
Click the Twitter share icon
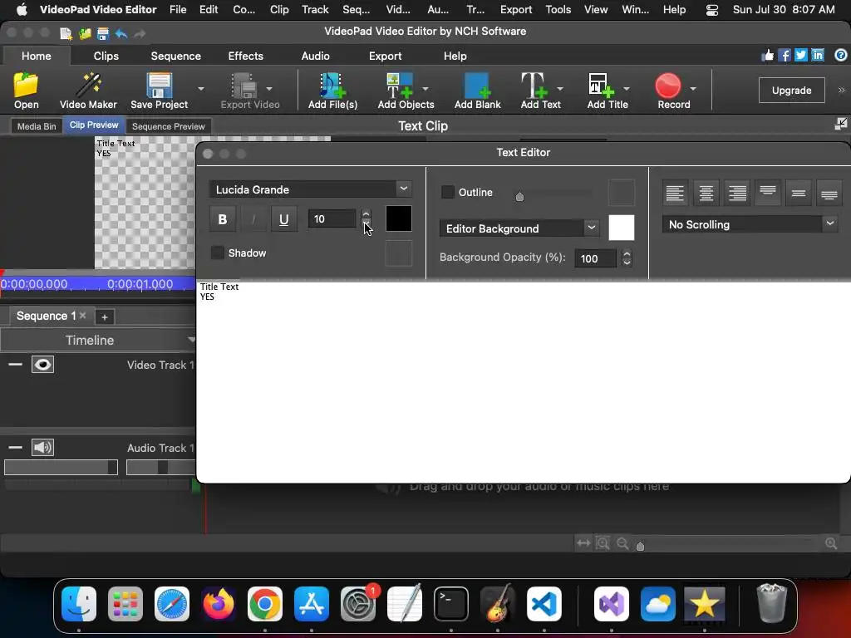pos(801,56)
